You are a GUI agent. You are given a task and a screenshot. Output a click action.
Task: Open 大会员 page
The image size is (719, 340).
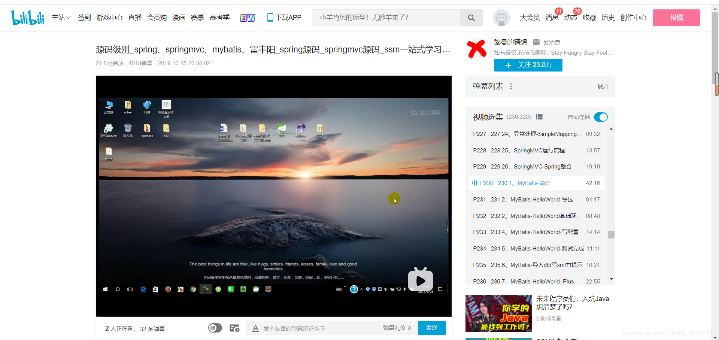(530, 18)
